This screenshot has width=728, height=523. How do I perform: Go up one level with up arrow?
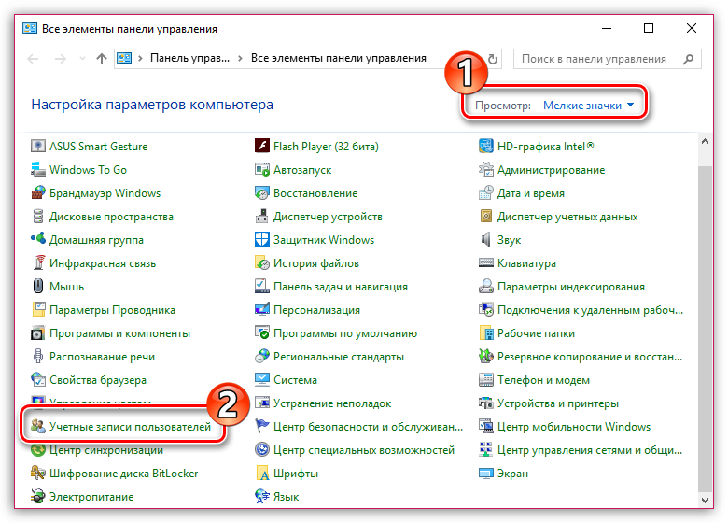pyautogui.click(x=101, y=59)
